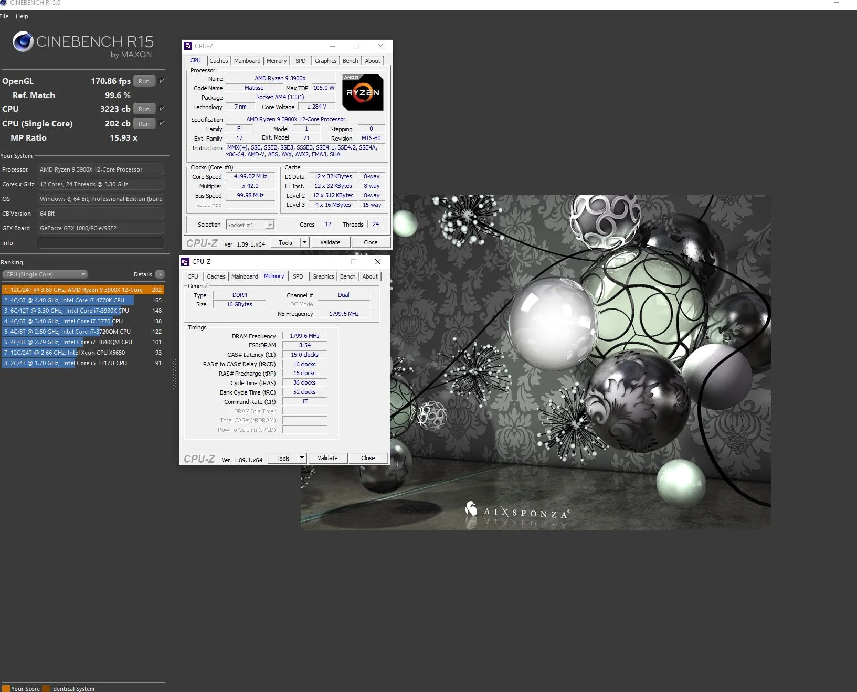Click Validate in upper CPU-Z window

point(330,242)
